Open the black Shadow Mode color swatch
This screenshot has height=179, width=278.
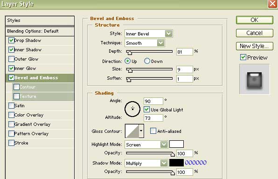176,163
